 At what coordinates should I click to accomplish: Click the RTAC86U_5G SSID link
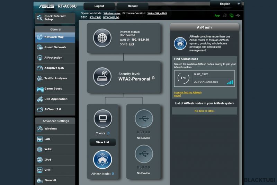[111, 17]
